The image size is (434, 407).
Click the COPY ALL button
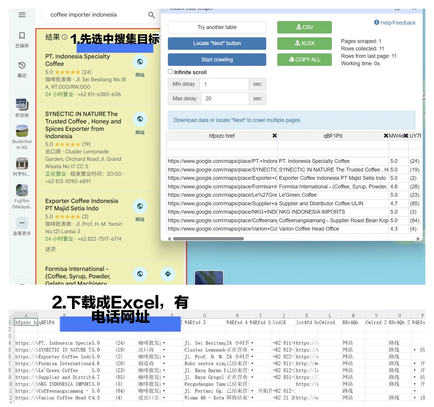pos(304,60)
